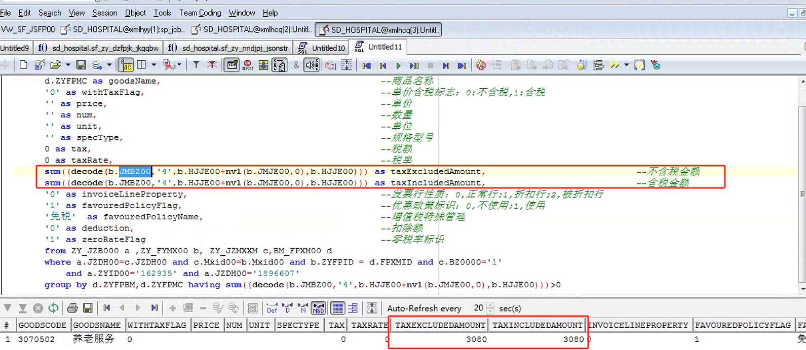Screen dimensions: 806x350
Task: Switch to the Untitled10 editor tab
Action: coord(322,48)
